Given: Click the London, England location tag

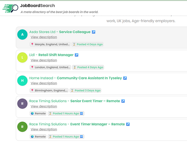Looking at the screenshot, I should 50,67.
